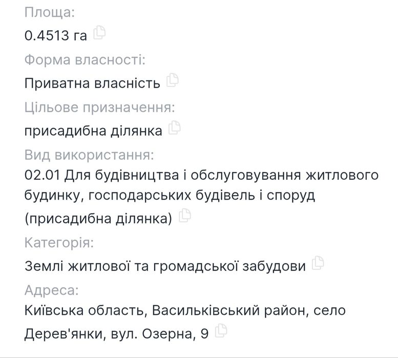The image size is (398, 358).
Task: Click 'присадибна ділянка' under Цільове призначення
Action: pos(93,131)
